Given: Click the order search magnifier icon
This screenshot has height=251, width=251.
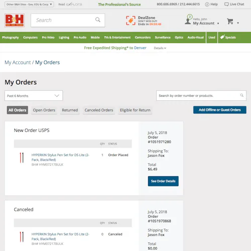Looking at the screenshot, I should 242,95.
